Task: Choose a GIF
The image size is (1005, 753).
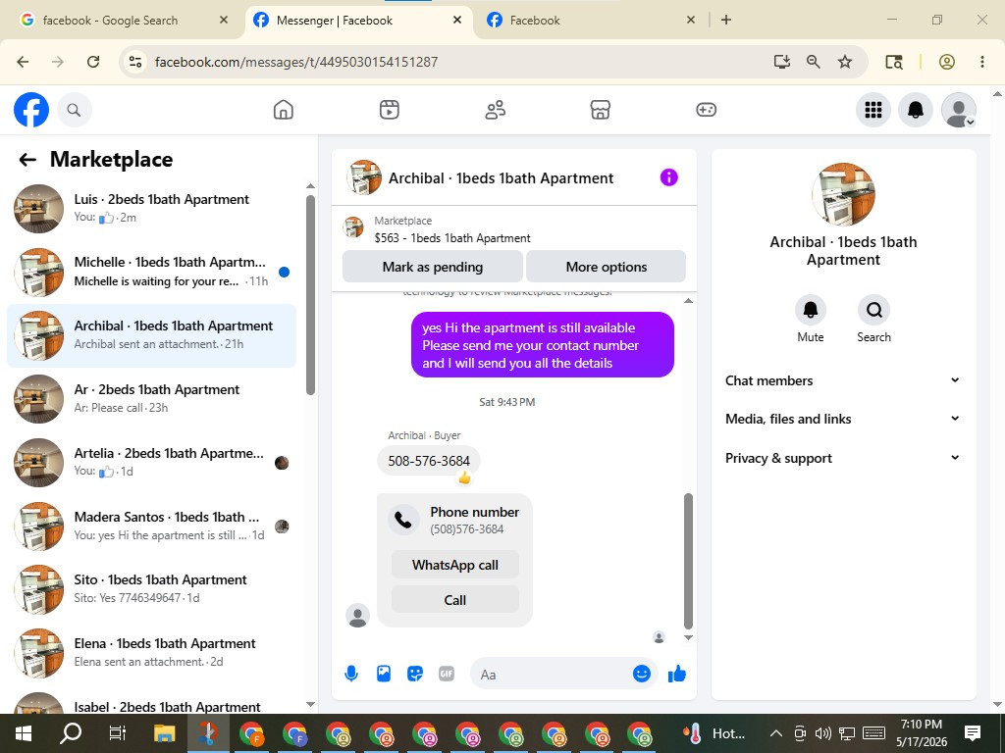Action: point(447,674)
